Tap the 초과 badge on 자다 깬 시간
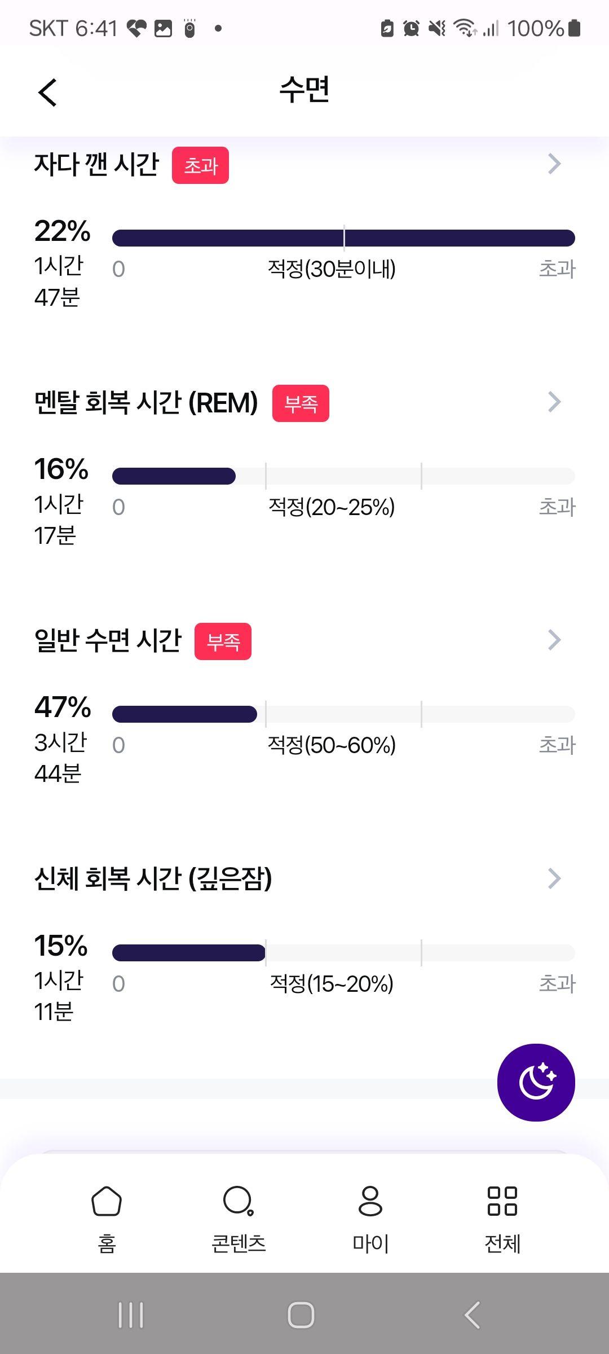609x1354 pixels. pyautogui.click(x=200, y=165)
